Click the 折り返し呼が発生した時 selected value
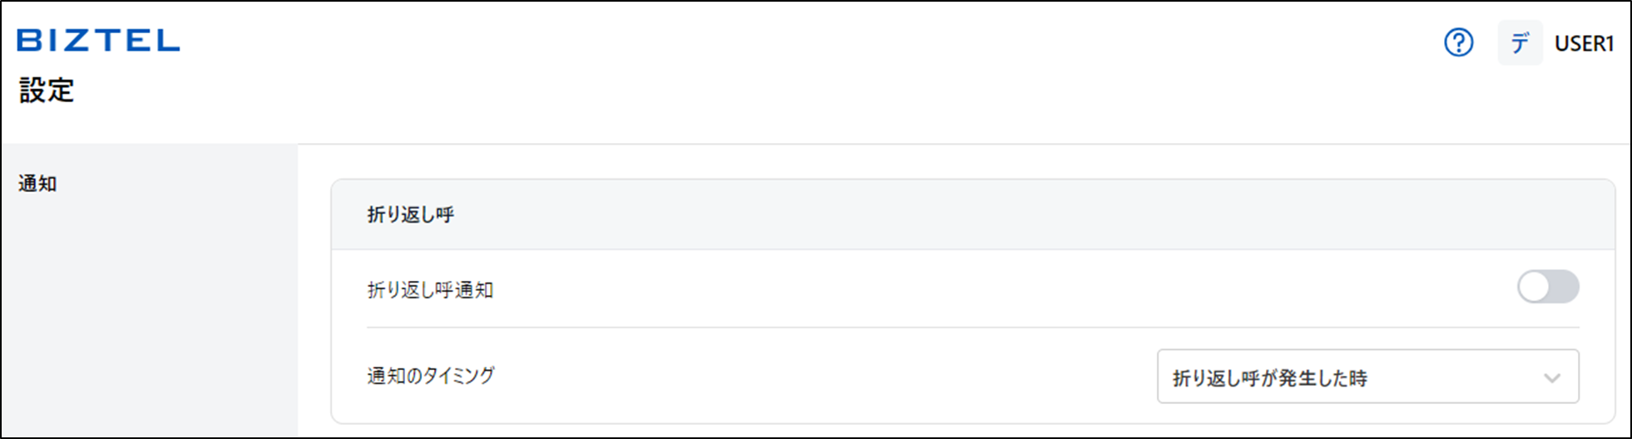Viewport: 1632px width, 439px height. click(1269, 378)
